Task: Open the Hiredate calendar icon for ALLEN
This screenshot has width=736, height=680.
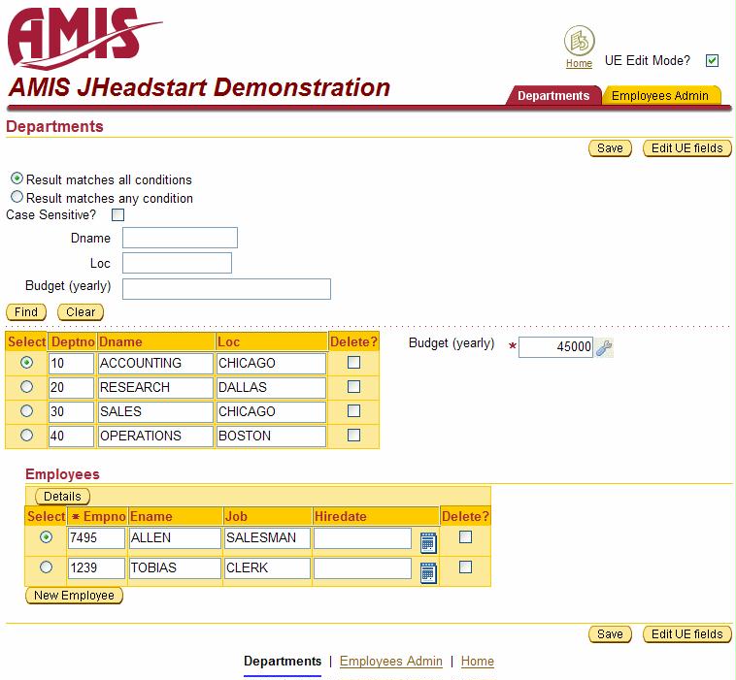Action: 428,542
